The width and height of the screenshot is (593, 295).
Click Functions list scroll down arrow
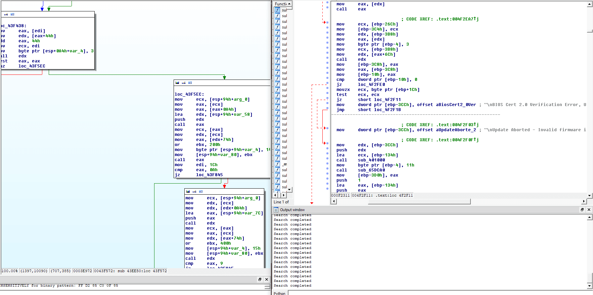290,189
